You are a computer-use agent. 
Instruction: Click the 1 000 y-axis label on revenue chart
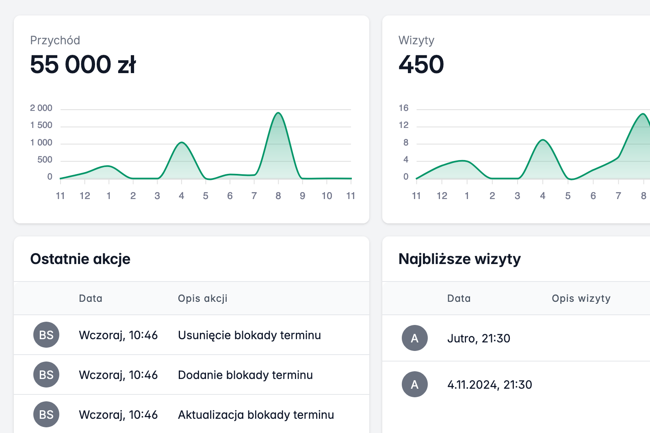point(41,143)
